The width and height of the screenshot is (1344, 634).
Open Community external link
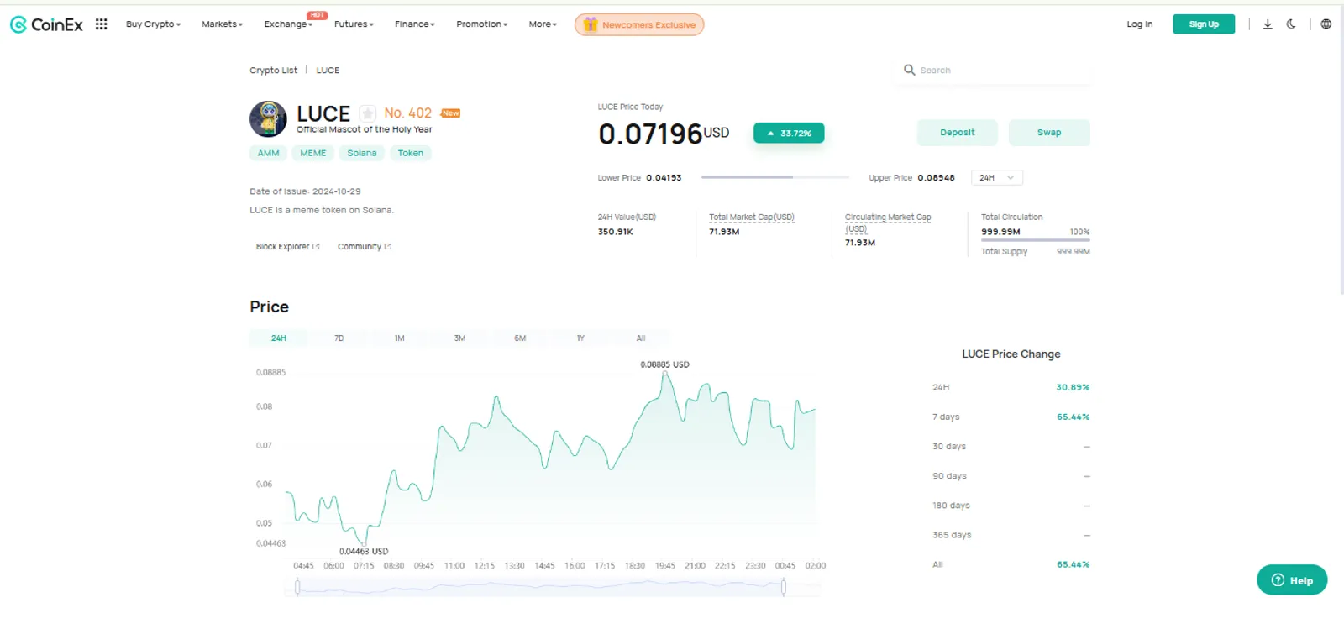point(365,247)
